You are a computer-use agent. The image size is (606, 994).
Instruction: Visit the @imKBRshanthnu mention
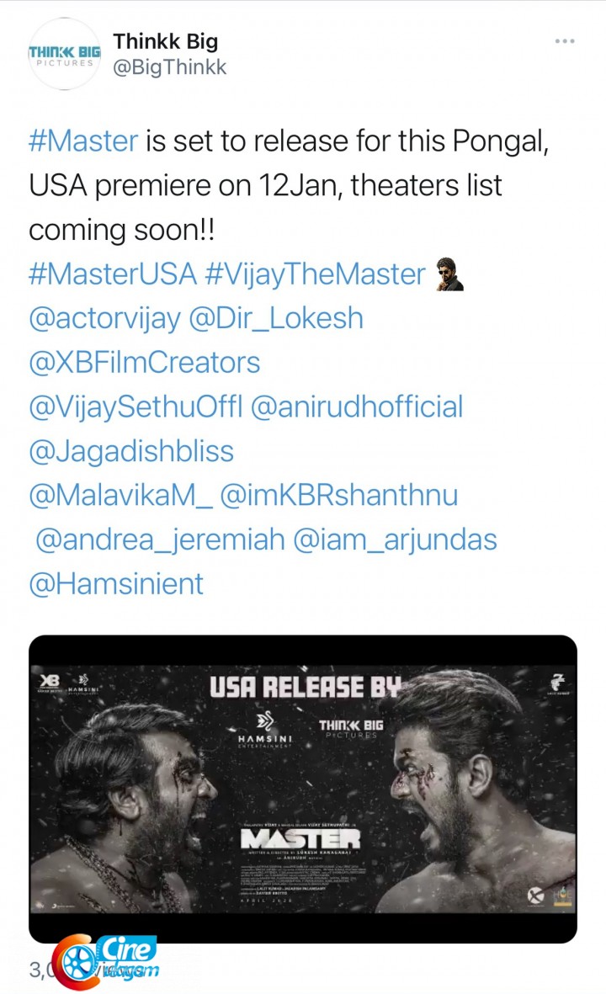(x=339, y=496)
